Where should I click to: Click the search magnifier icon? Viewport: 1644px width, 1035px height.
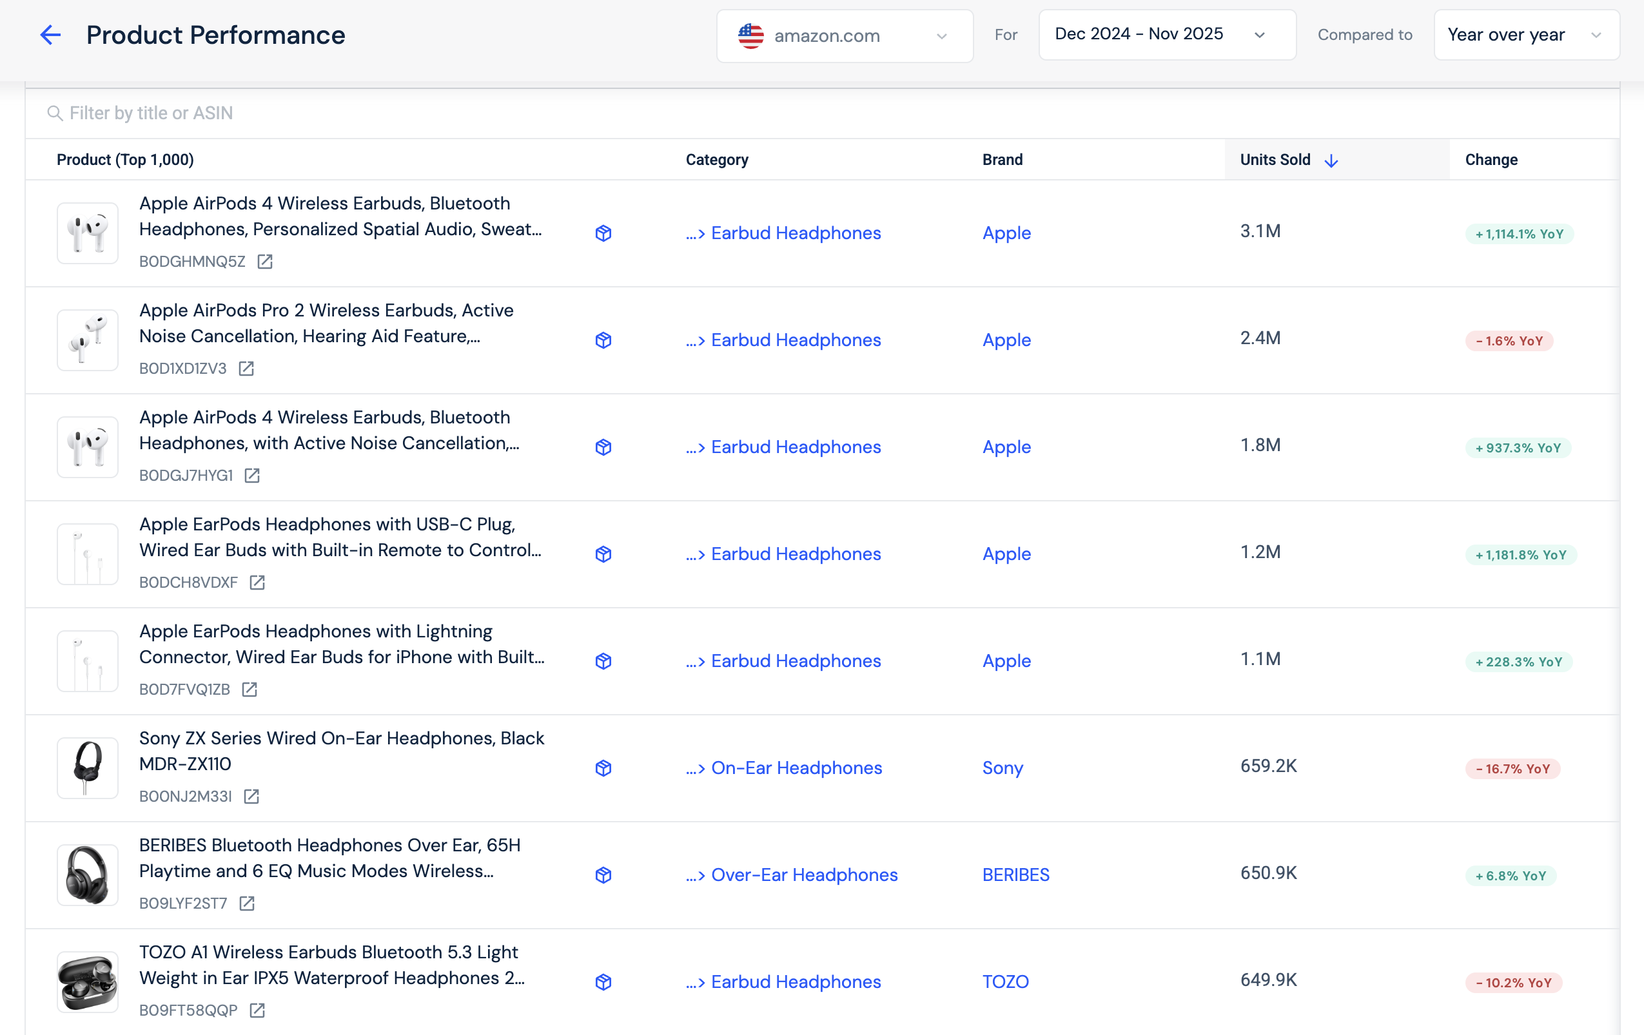tap(55, 113)
